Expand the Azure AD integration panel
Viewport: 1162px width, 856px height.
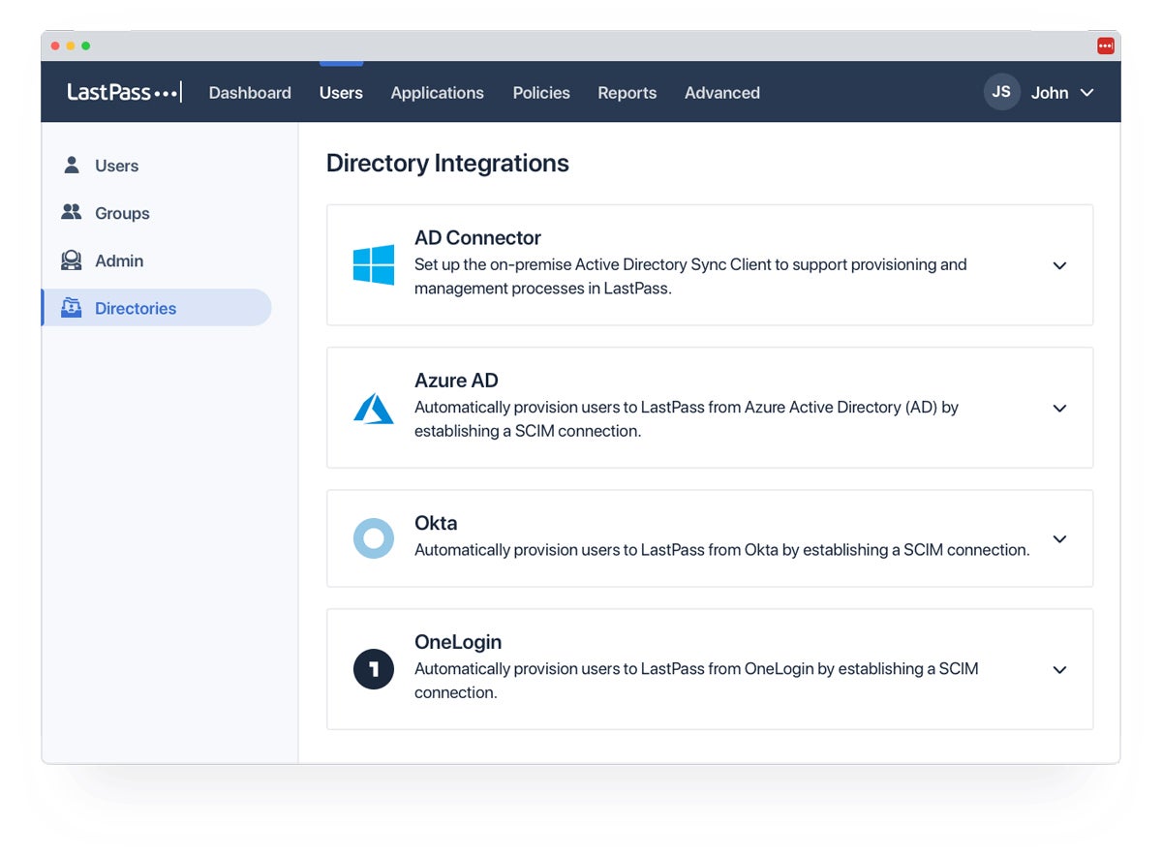coord(1059,409)
